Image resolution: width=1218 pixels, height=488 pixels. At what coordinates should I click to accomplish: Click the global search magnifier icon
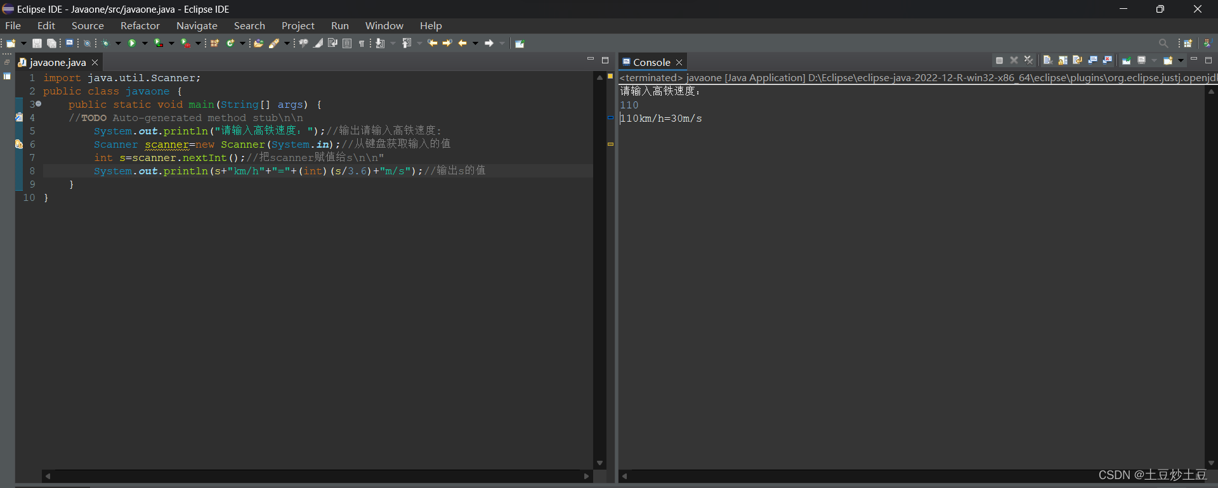click(1163, 43)
